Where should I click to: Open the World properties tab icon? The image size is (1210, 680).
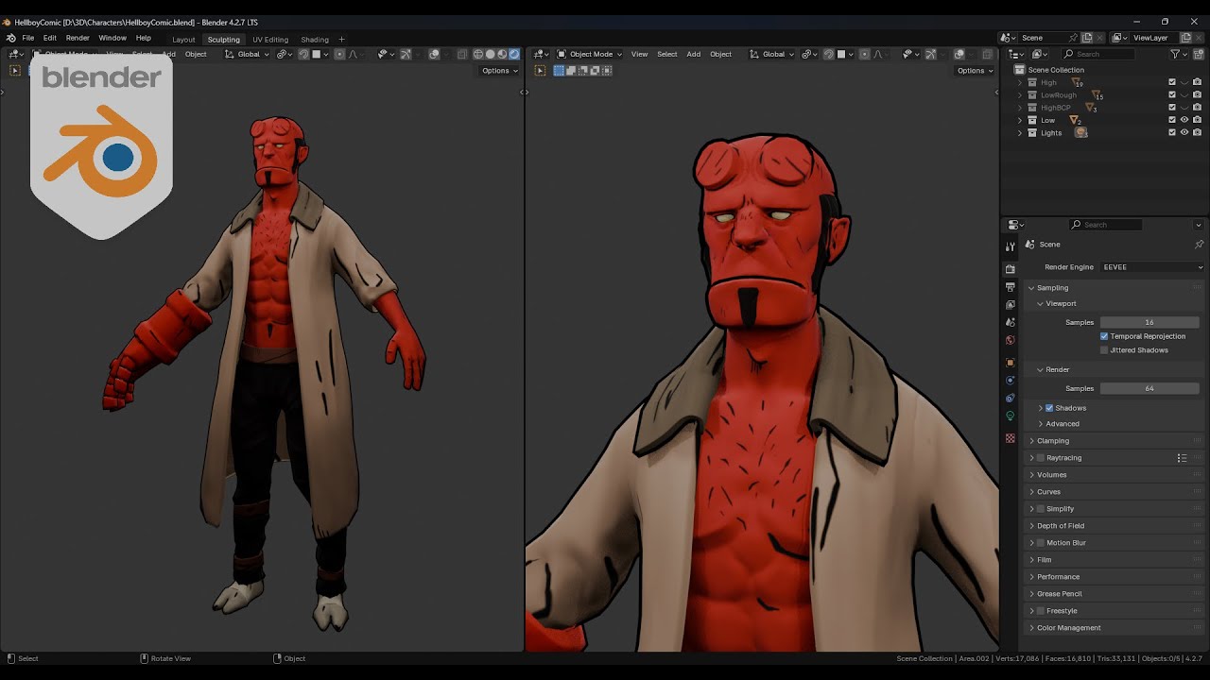1011,340
